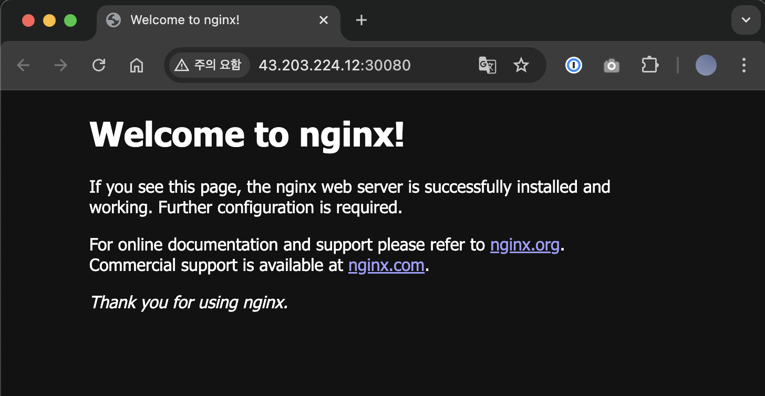Go forward with the forward arrow
765x396 pixels.
(61, 65)
